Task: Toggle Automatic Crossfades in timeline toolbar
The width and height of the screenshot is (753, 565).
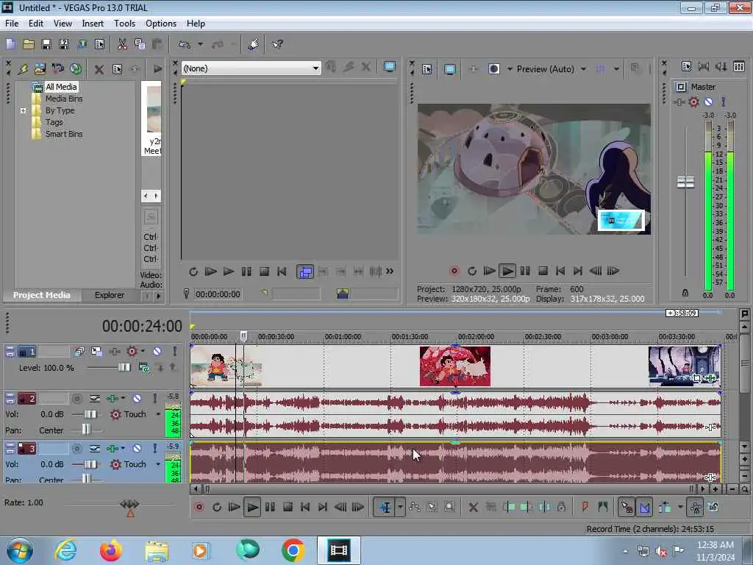Action: click(x=644, y=507)
